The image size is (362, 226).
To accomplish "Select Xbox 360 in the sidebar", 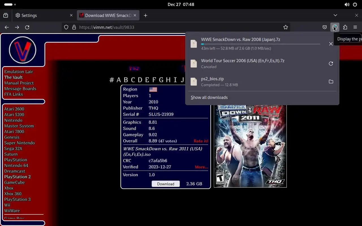I will point(13,194).
